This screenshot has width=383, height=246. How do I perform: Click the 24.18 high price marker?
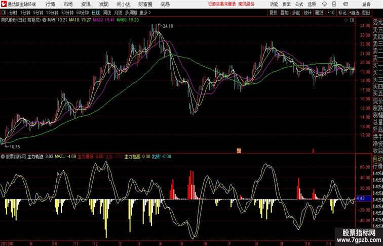(168, 26)
